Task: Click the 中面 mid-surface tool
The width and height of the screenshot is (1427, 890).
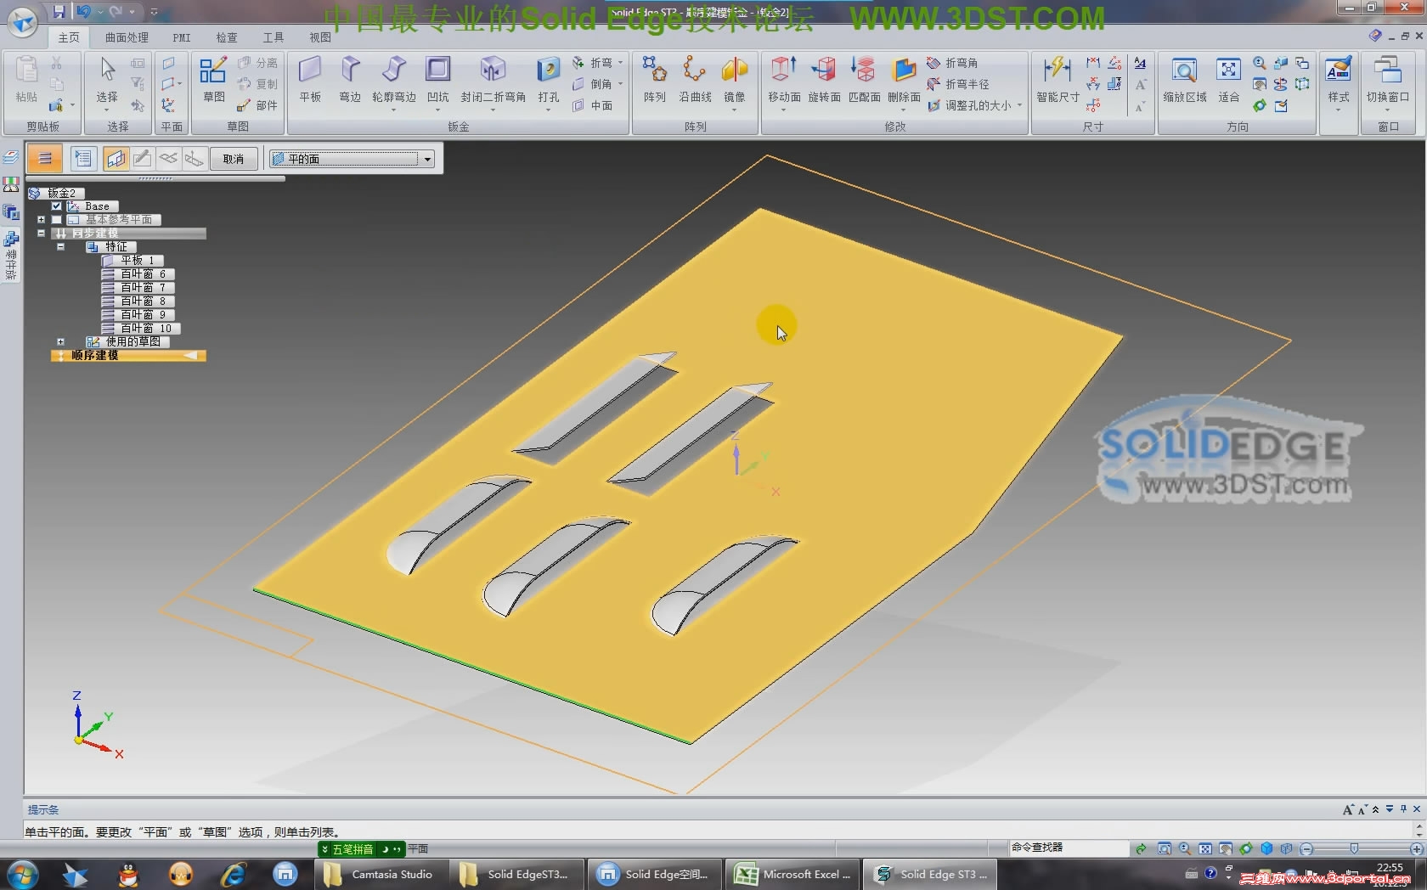Action: click(593, 105)
